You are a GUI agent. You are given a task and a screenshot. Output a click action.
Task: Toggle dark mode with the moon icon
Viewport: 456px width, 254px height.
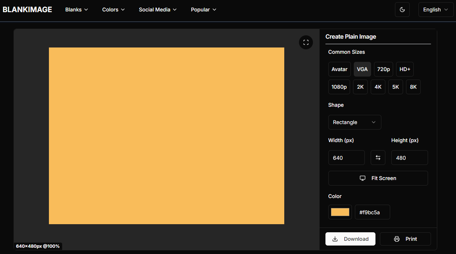point(402,10)
